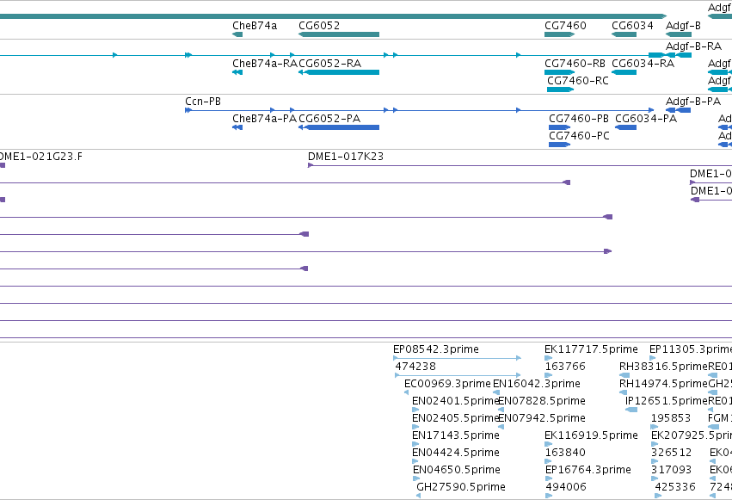The height and width of the screenshot is (500, 732).
Task: Select the CG7460 gene label
Action: click(565, 26)
